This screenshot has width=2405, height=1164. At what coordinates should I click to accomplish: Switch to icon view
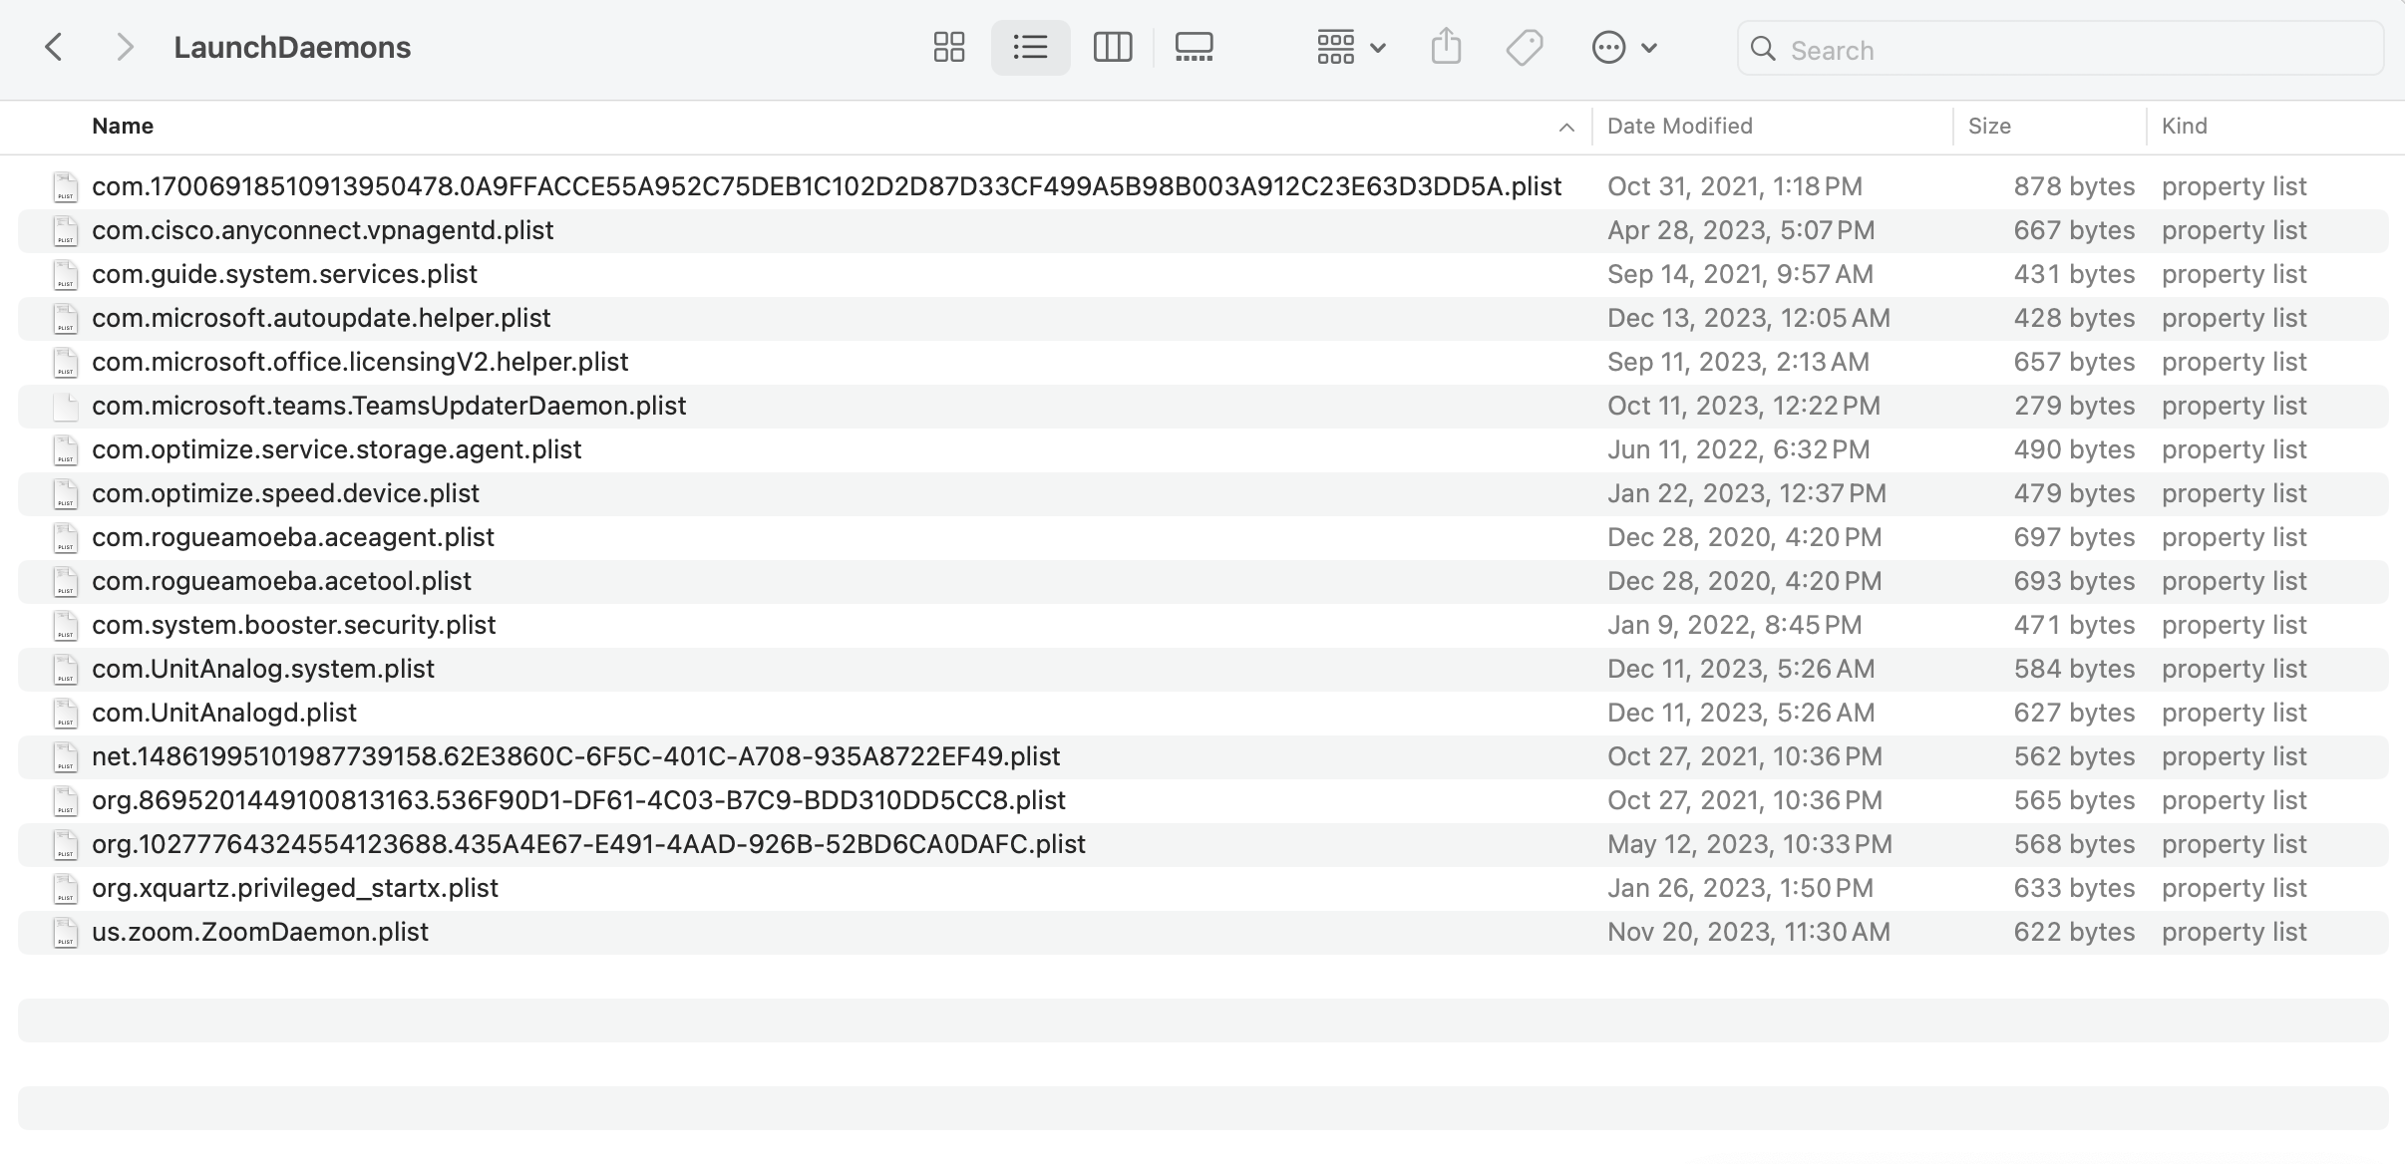[947, 47]
